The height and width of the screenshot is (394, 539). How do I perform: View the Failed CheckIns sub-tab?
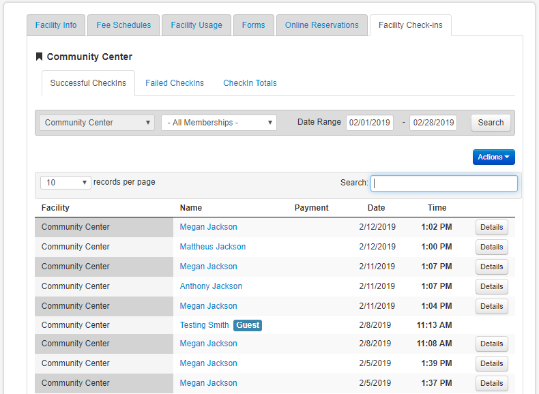(x=175, y=83)
